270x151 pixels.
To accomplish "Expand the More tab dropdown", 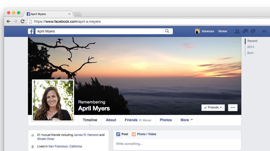I will [x=187, y=120].
